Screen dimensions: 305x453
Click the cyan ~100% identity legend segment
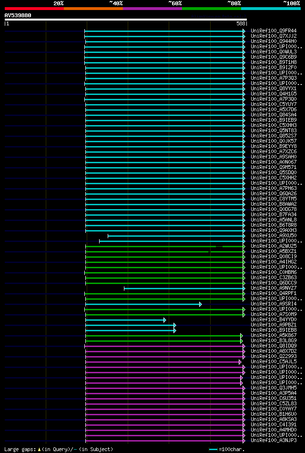(x=271, y=9)
